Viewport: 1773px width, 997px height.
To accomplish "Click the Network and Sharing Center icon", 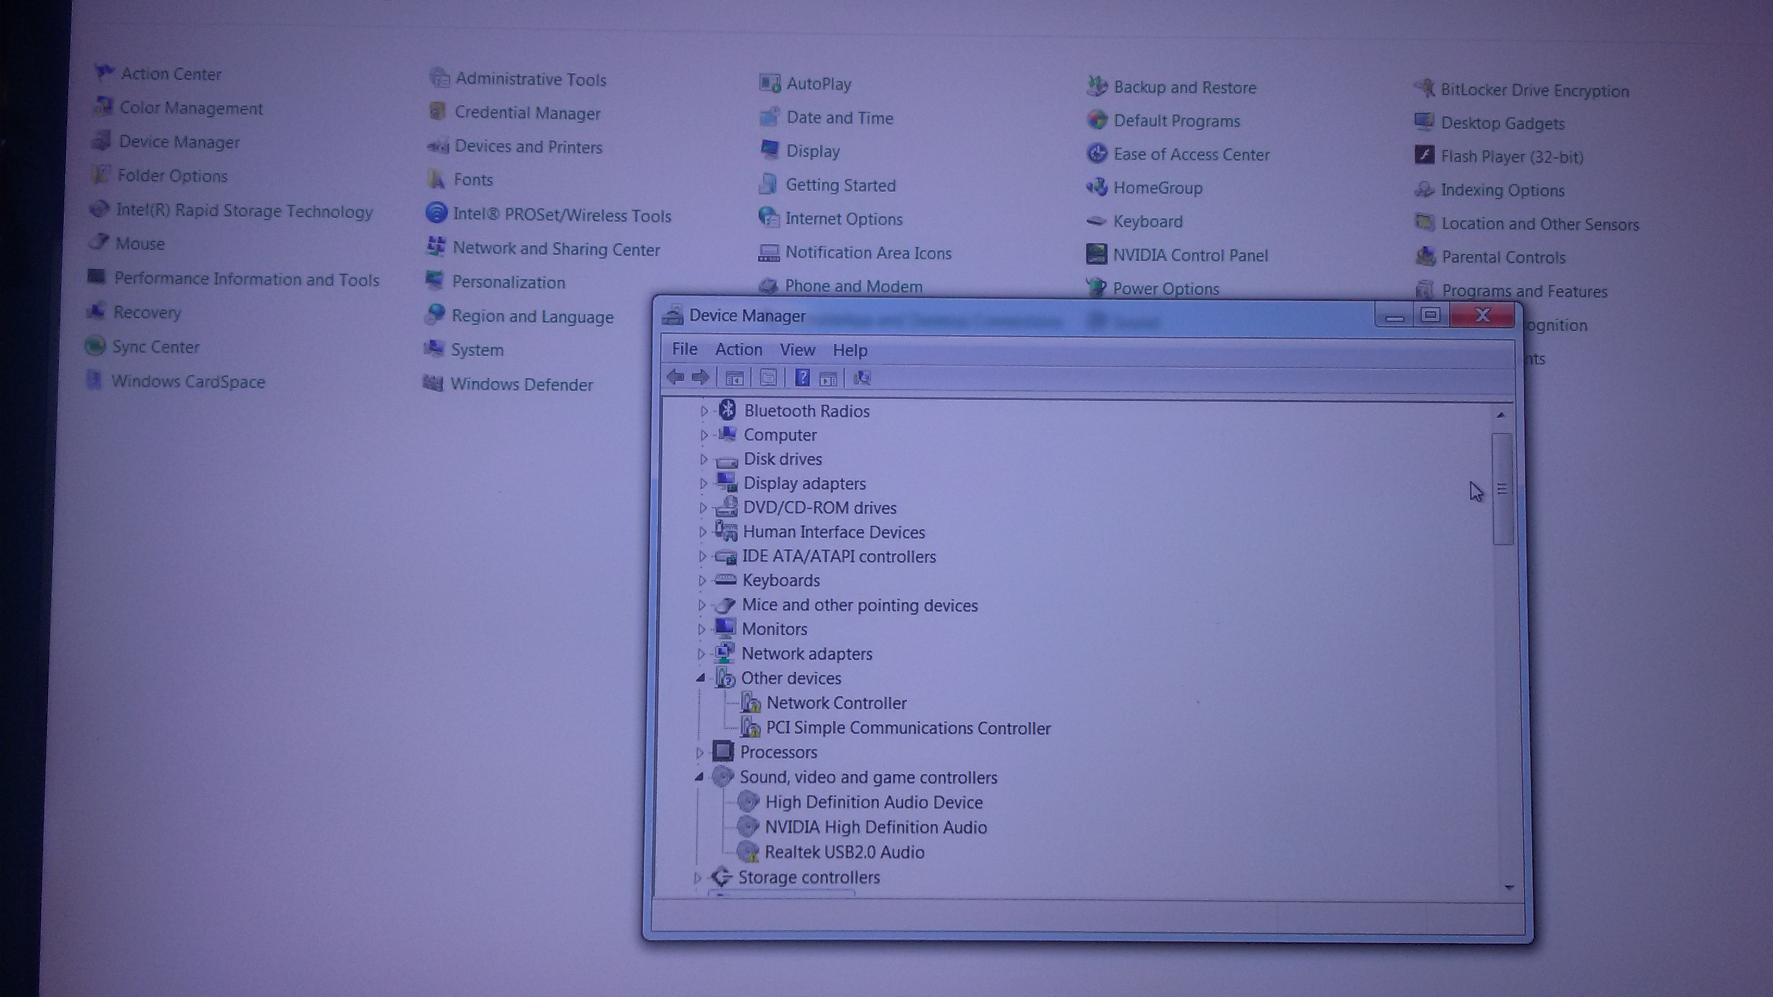I will tap(436, 247).
